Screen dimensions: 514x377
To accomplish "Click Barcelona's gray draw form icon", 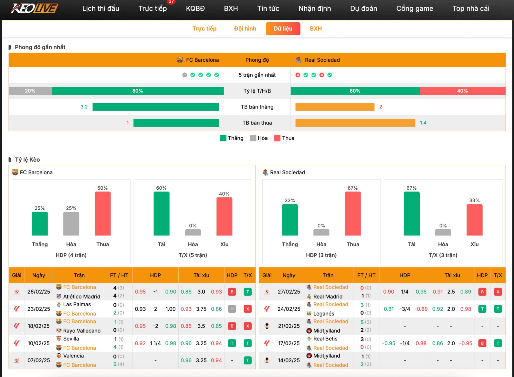I will coord(185,75).
